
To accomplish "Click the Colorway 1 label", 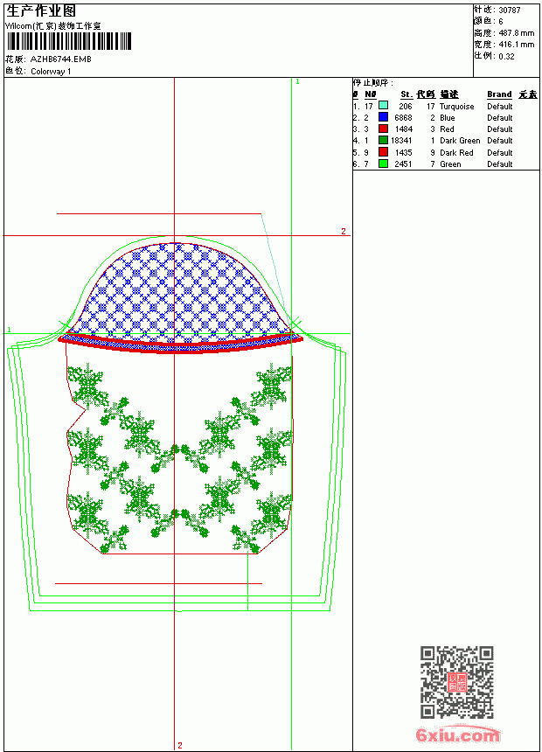I will pyautogui.click(x=51, y=72).
